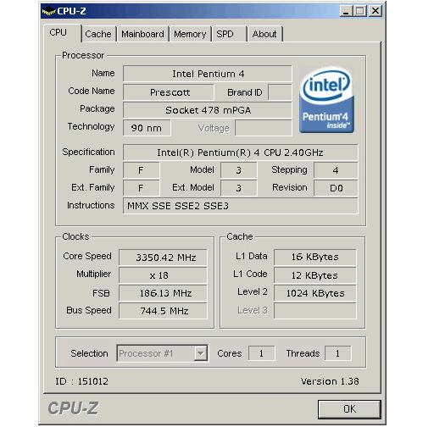Click the Ext. Family value 'F'
Image resolution: width=434 pixels, height=427 pixels.
(142, 188)
